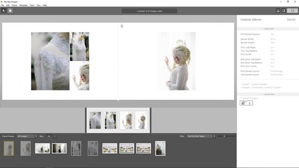Click the 30x20 album size label

tap(291, 20)
